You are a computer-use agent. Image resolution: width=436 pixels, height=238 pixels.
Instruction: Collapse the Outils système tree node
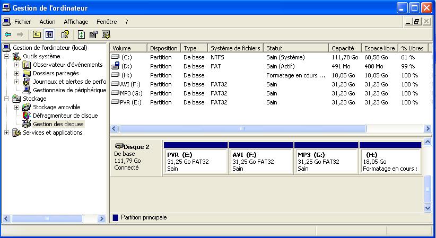[x=7, y=56]
